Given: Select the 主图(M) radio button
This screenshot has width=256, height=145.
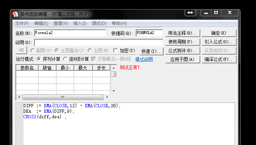Looking at the screenshot, I should coord(89,51).
